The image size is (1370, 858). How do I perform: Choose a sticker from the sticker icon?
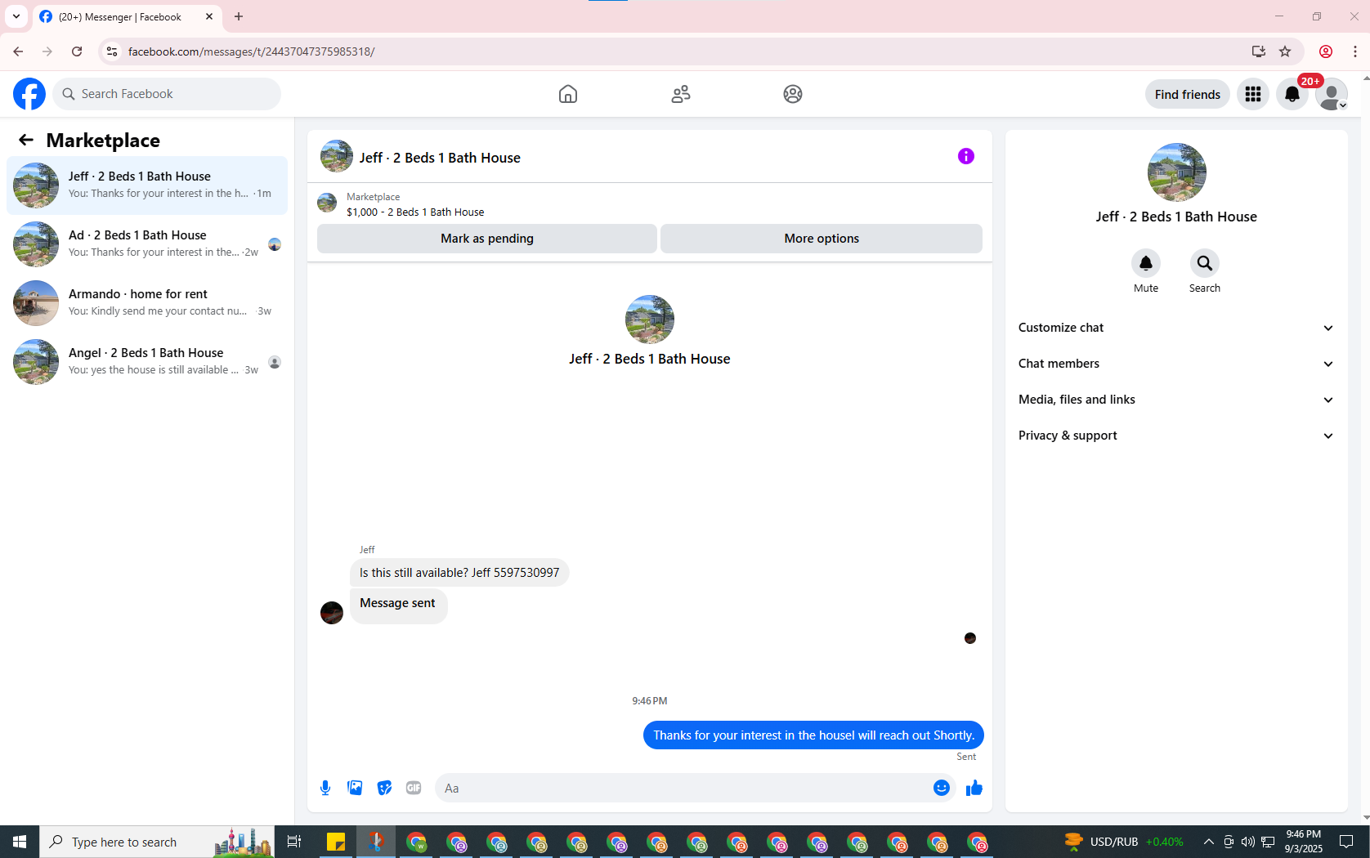384,788
